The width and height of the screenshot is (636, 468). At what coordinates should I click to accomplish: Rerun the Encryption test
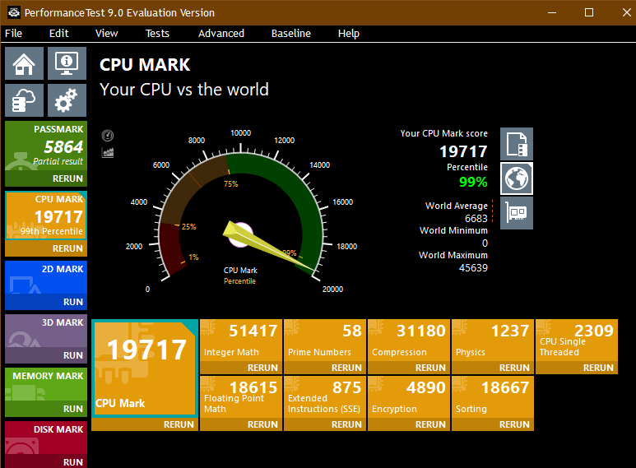pos(409,424)
